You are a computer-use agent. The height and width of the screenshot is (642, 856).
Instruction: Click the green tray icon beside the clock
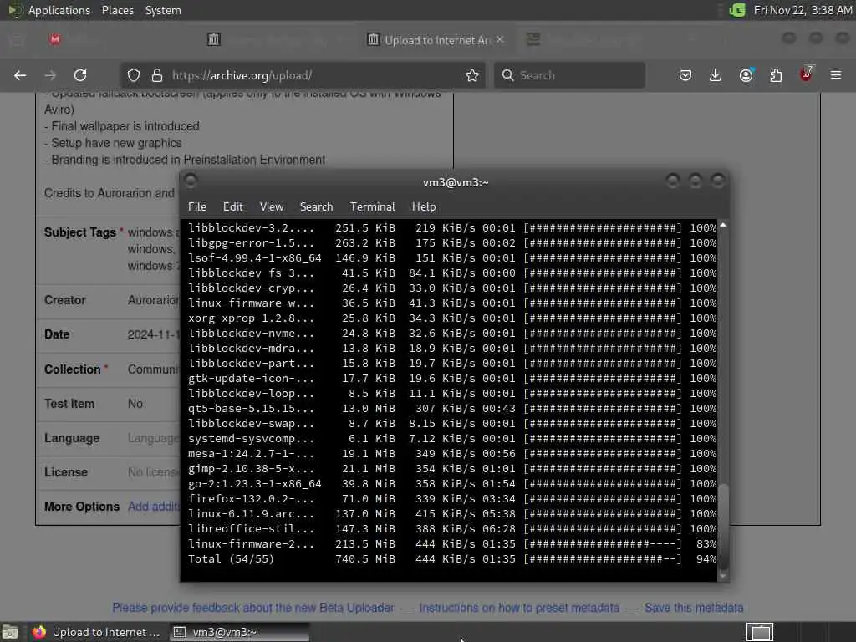tap(737, 10)
